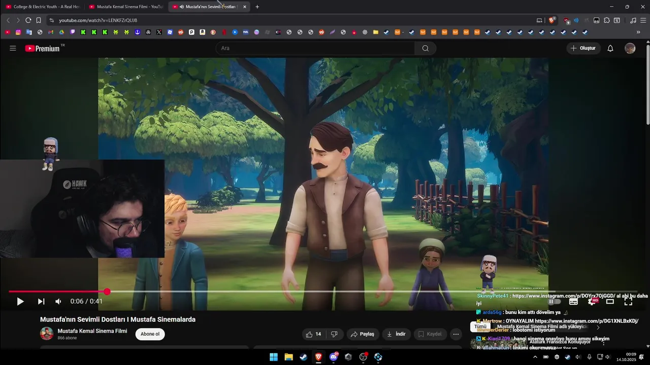
Task: Open the screen cast icon in address bar
Action: (x=539, y=20)
